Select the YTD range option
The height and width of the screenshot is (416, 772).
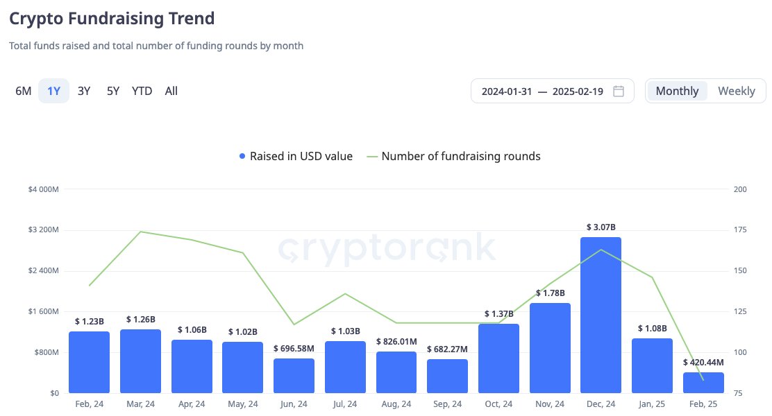point(142,90)
